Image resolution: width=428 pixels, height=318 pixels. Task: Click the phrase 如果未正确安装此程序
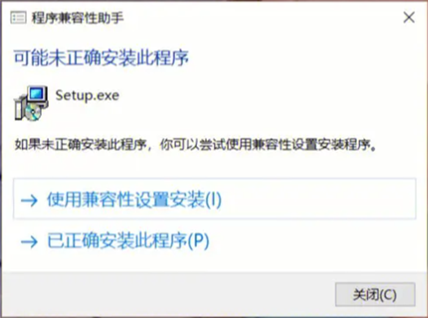[81, 144]
